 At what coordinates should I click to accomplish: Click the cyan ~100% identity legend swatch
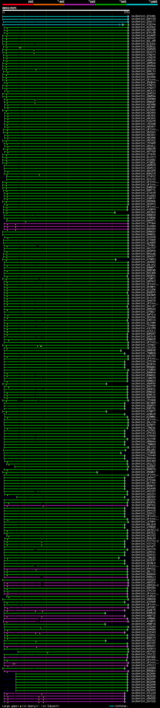142,5
